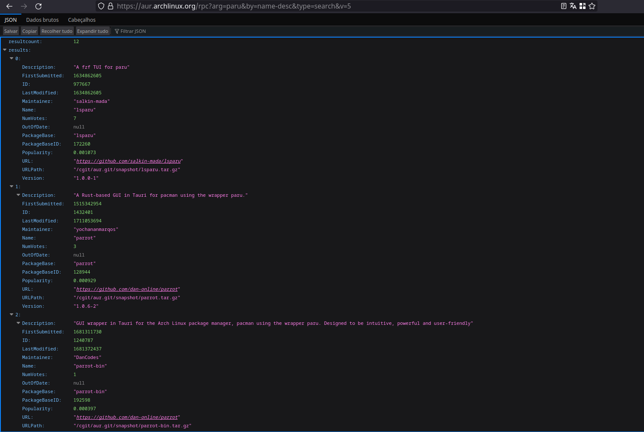The width and height of the screenshot is (644, 432).
Task: Select the URLPath for parrot.tar.gz
Action: 127,298
